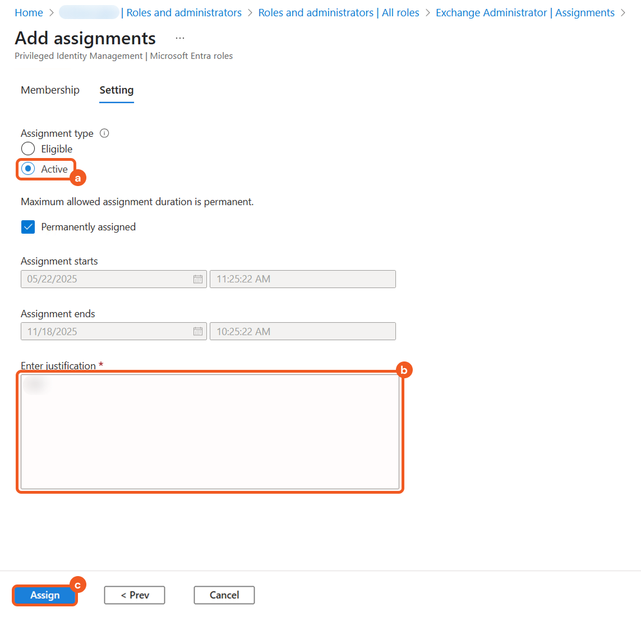641x617 pixels.
Task: Open Roles and administrators | All roles breadcrumb
Action: tap(339, 13)
